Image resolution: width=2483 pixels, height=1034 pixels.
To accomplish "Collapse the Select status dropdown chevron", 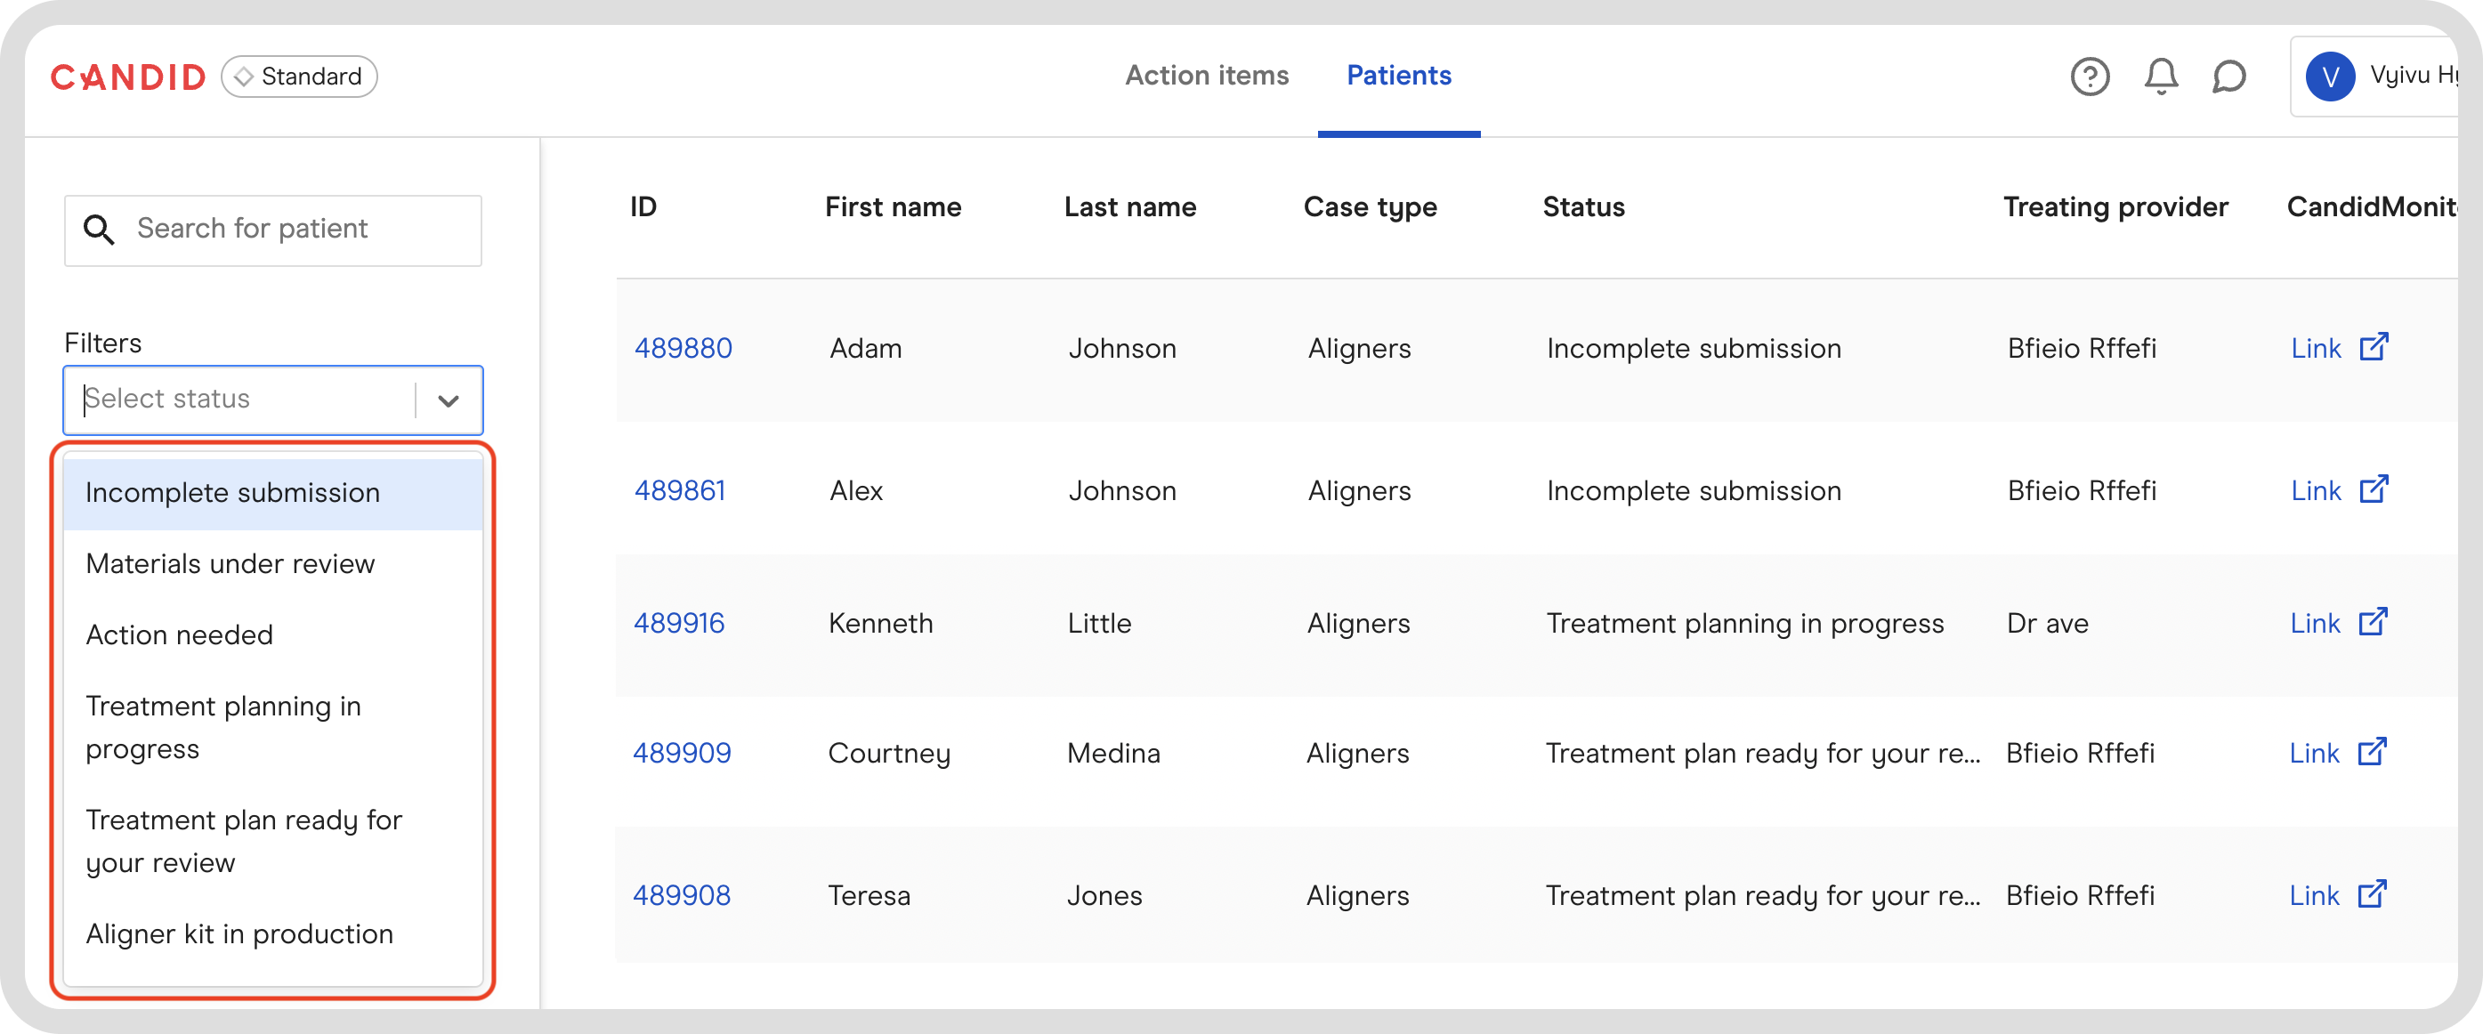I will click(x=449, y=400).
